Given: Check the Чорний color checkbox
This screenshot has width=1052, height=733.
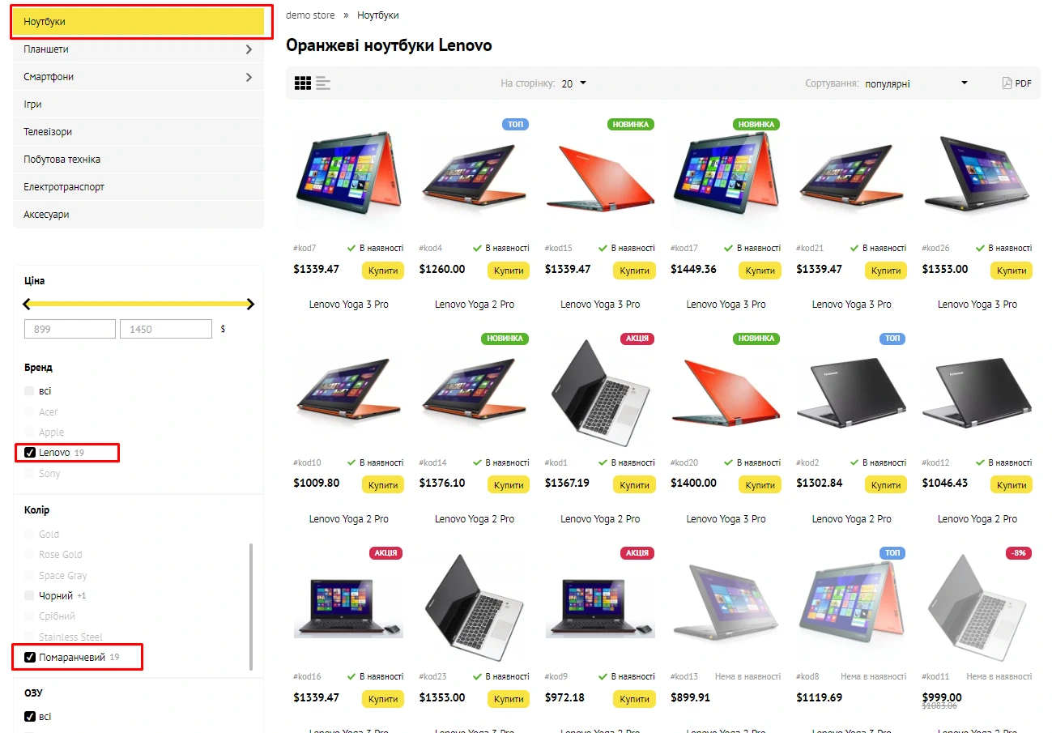Looking at the screenshot, I should (x=30, y=595).
